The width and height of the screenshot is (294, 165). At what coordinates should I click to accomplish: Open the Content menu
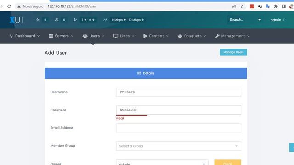coord(156,36)
